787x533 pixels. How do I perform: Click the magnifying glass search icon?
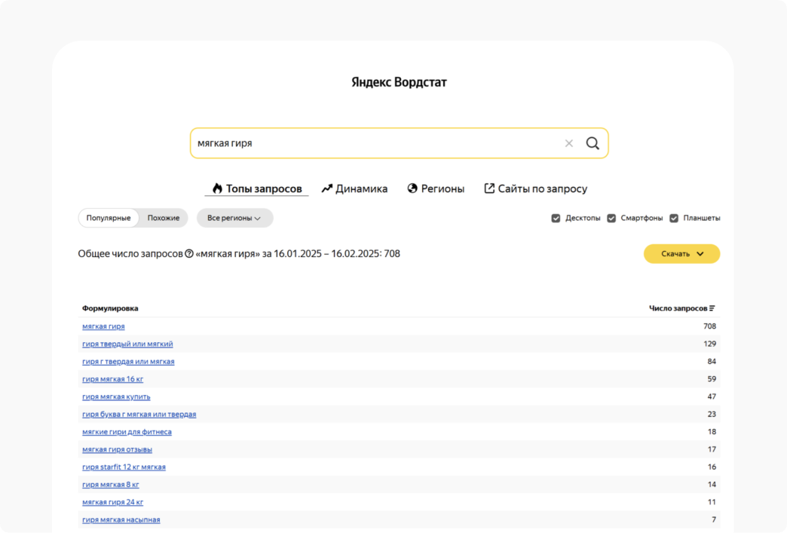[x=593, y=143]
